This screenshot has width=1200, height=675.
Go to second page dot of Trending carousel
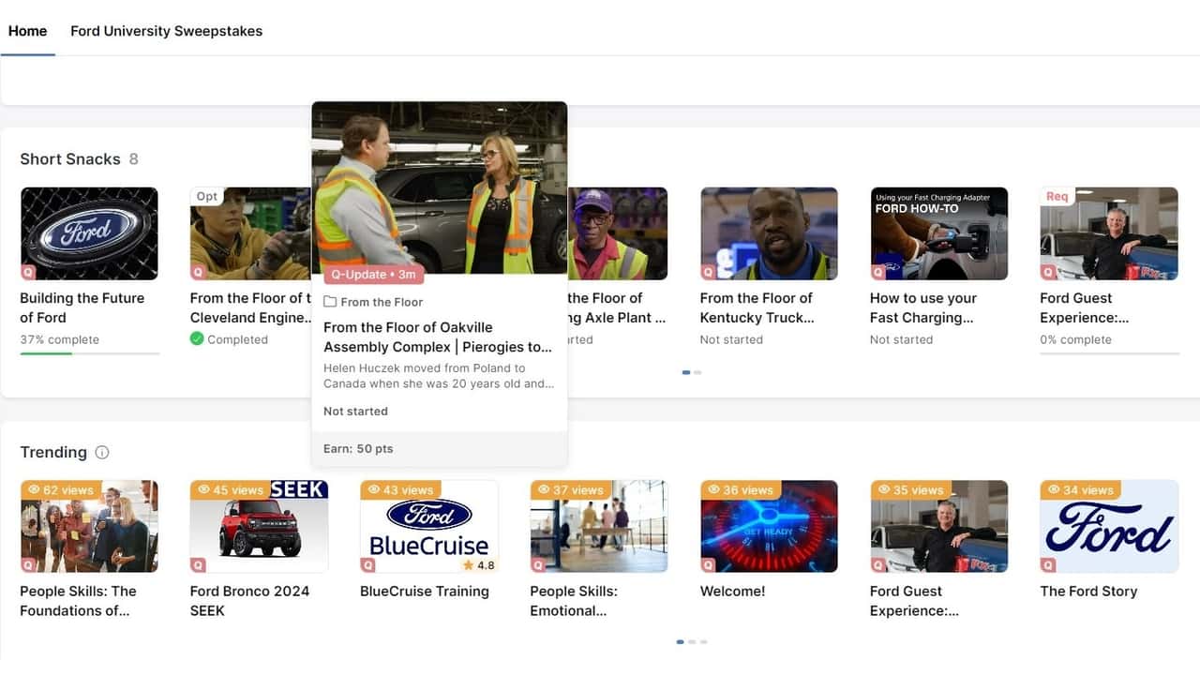(x=692, y=642)
